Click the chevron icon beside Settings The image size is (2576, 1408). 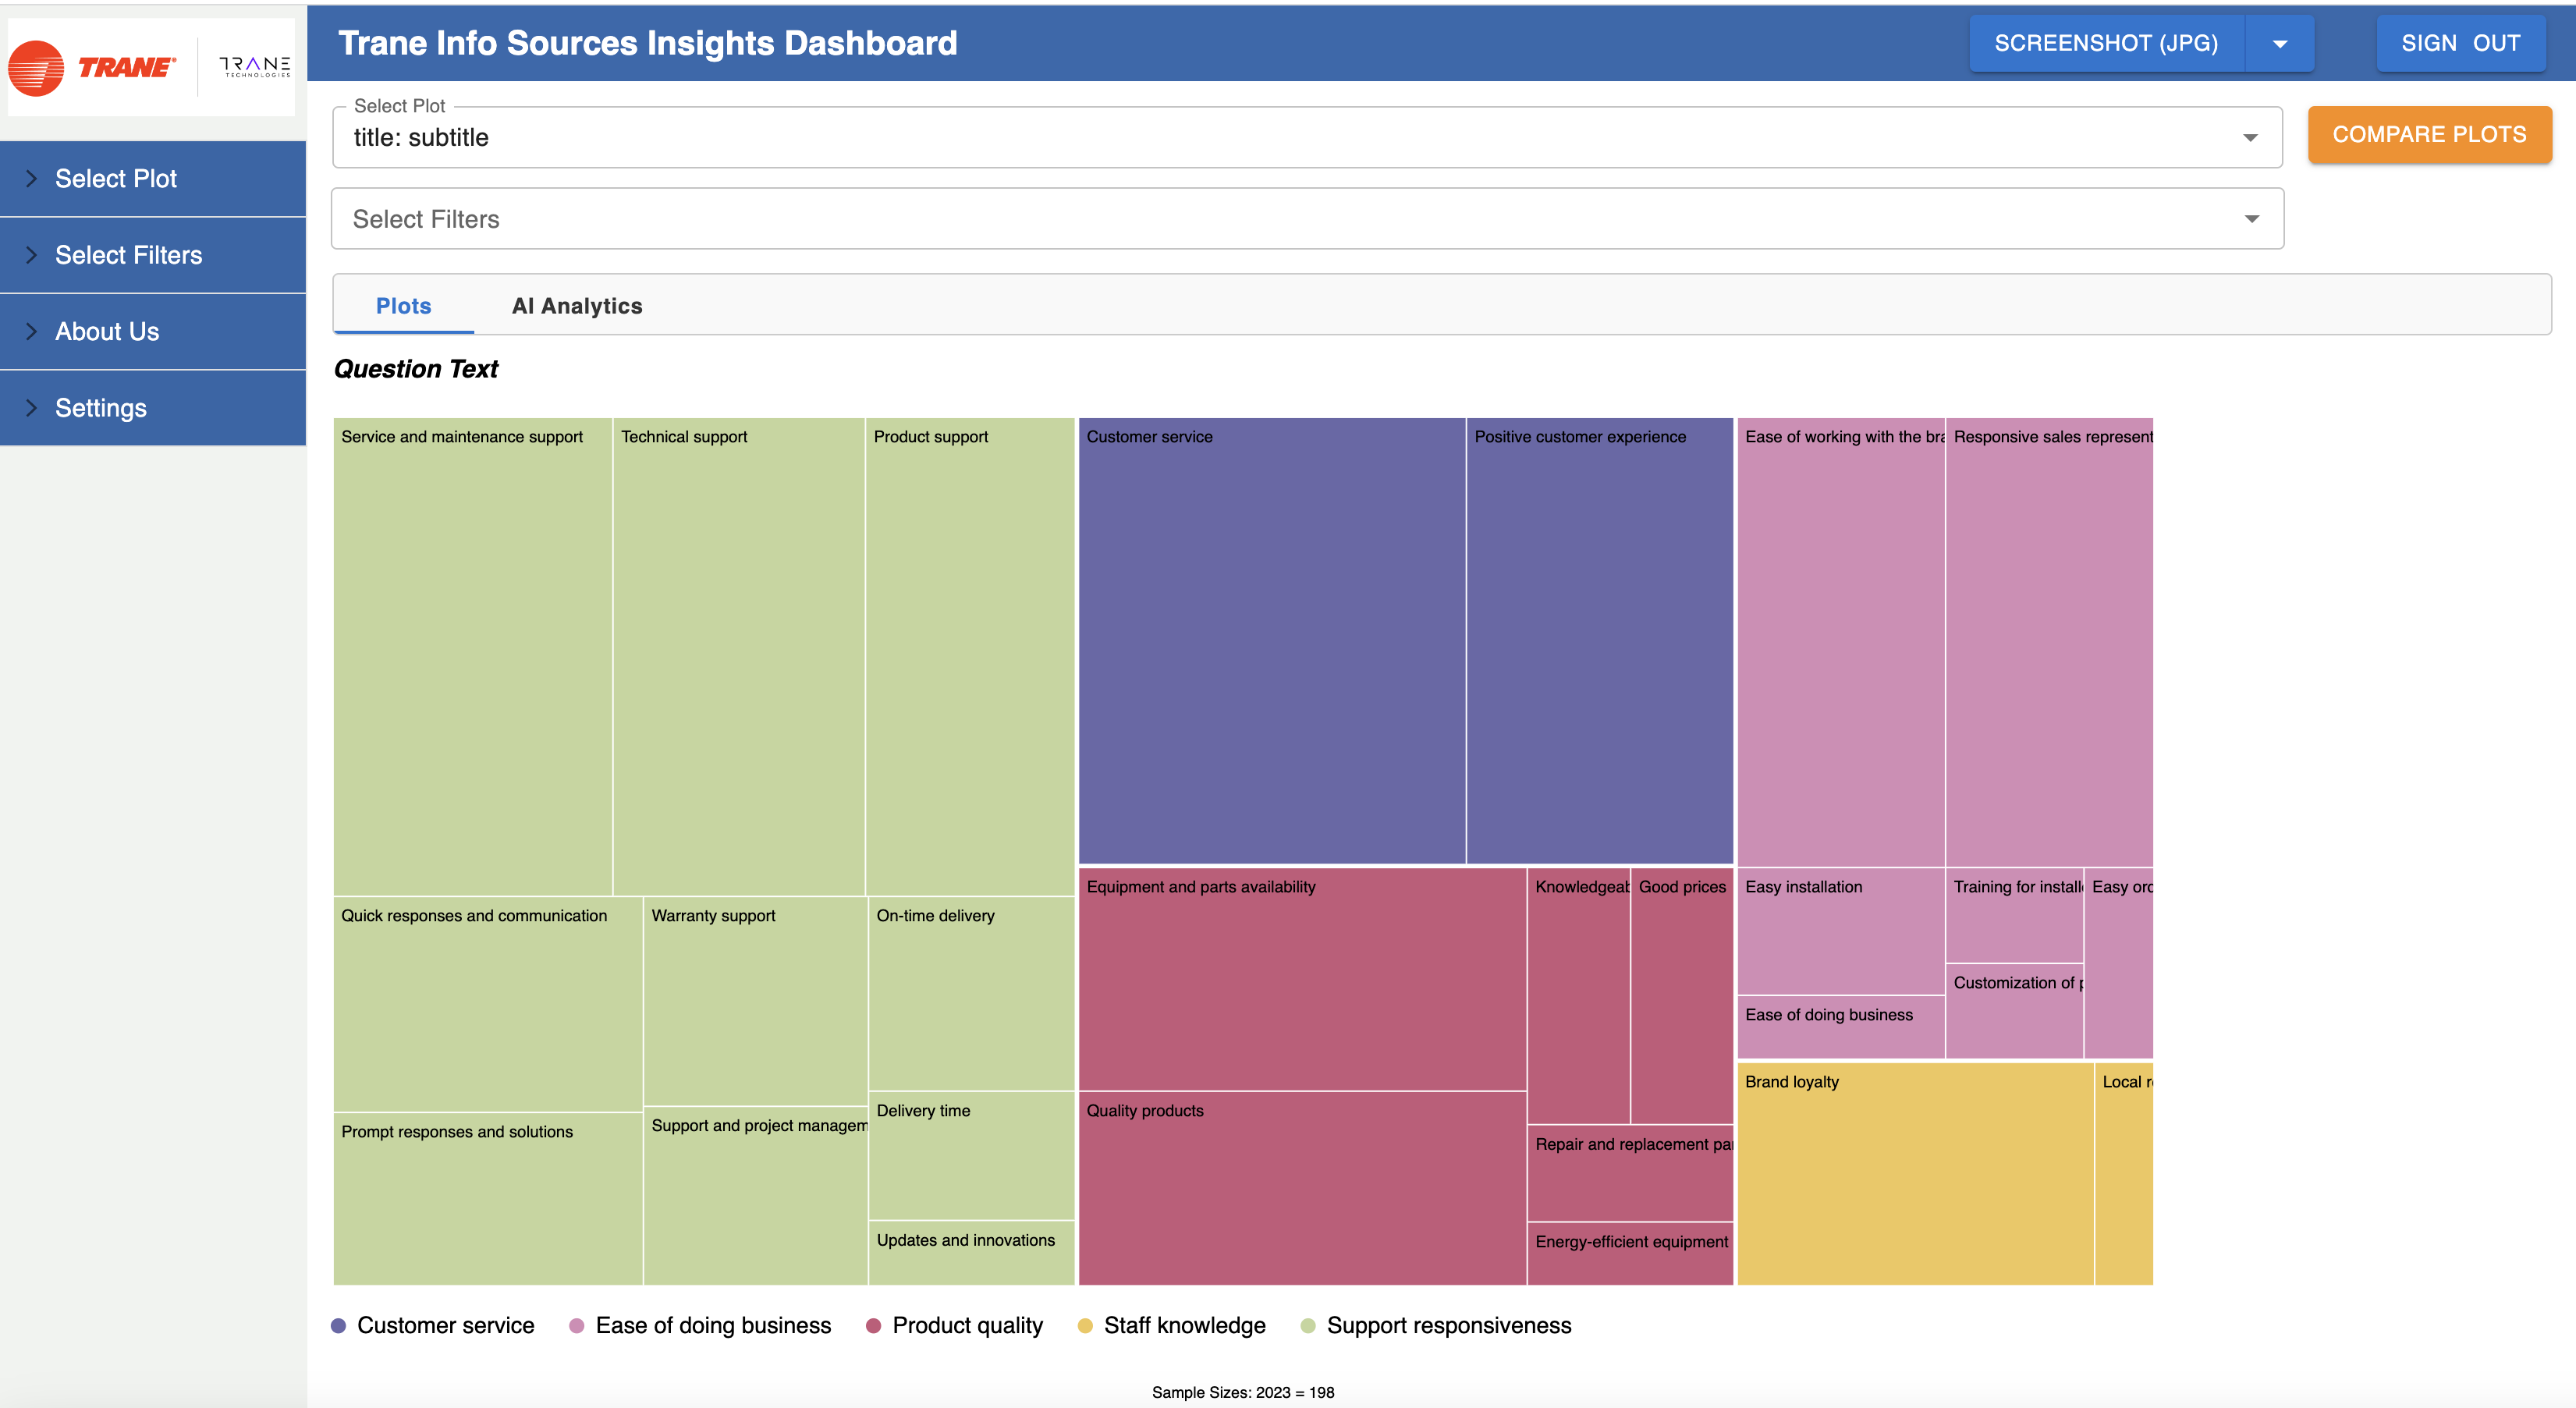click(31, 407)
